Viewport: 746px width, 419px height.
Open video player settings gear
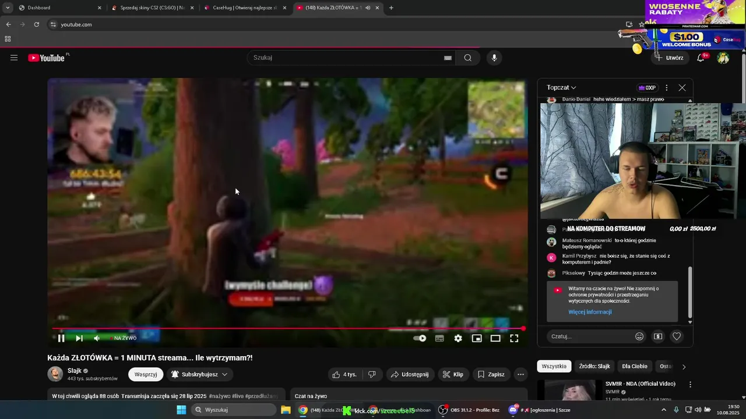point(458,338)
